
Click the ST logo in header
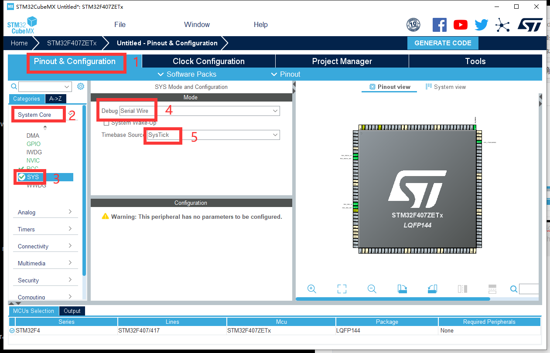530,24
